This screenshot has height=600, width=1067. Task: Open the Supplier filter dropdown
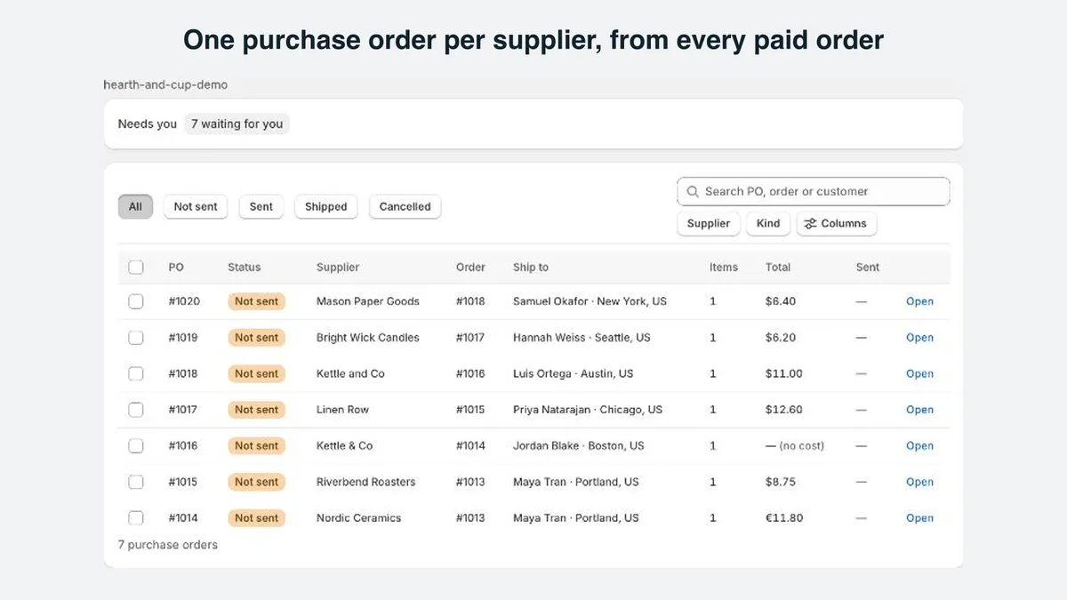click(x=709, y=224)
